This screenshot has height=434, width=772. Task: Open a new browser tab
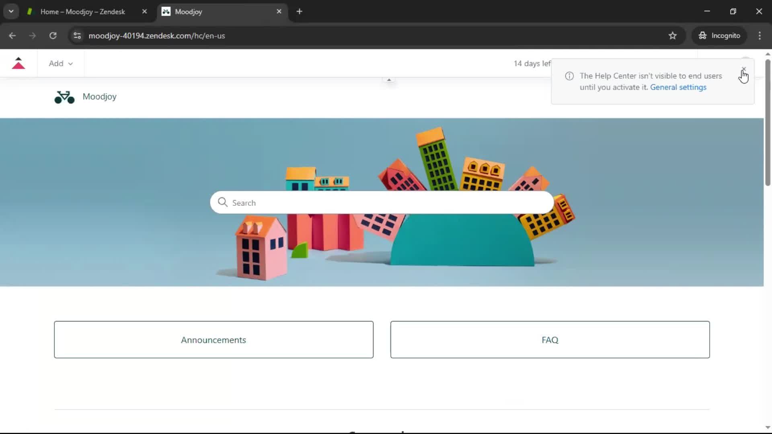[299, 12]
